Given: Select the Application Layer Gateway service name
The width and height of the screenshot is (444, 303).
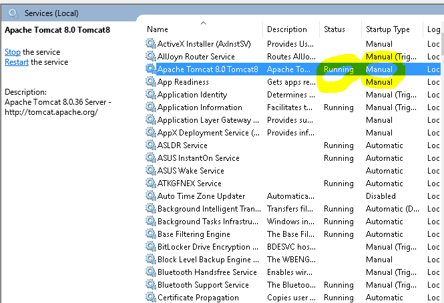Looking at the screenshot, I should [x=208, y=120].
